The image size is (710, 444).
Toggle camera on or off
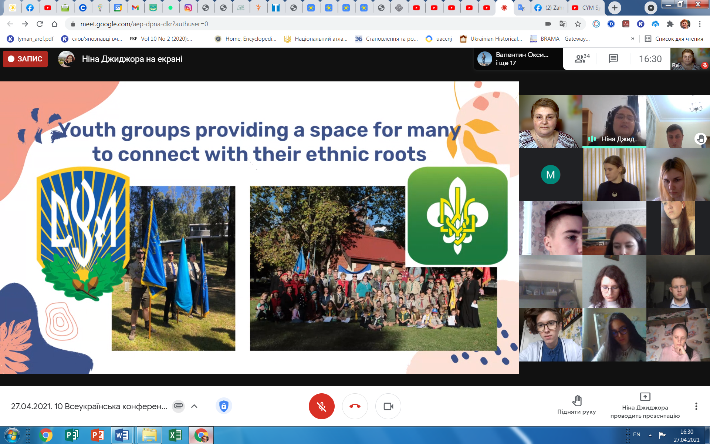(388, 406)
